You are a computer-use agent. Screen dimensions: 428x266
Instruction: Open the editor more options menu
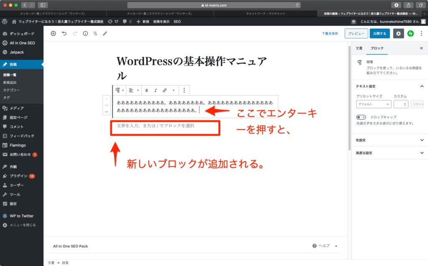pos(421,33)
